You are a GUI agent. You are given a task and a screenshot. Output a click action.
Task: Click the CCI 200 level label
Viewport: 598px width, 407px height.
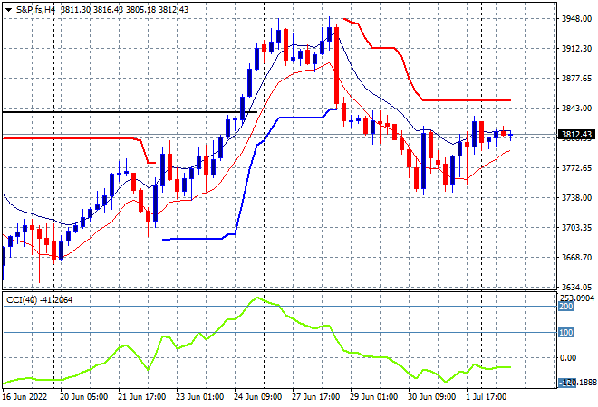[566, 307]
